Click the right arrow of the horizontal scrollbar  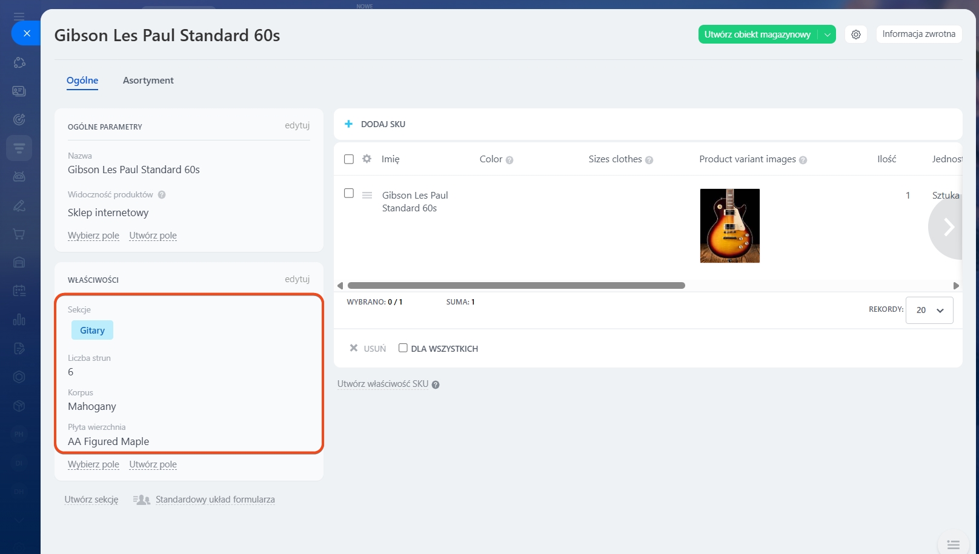pos(956,286)
